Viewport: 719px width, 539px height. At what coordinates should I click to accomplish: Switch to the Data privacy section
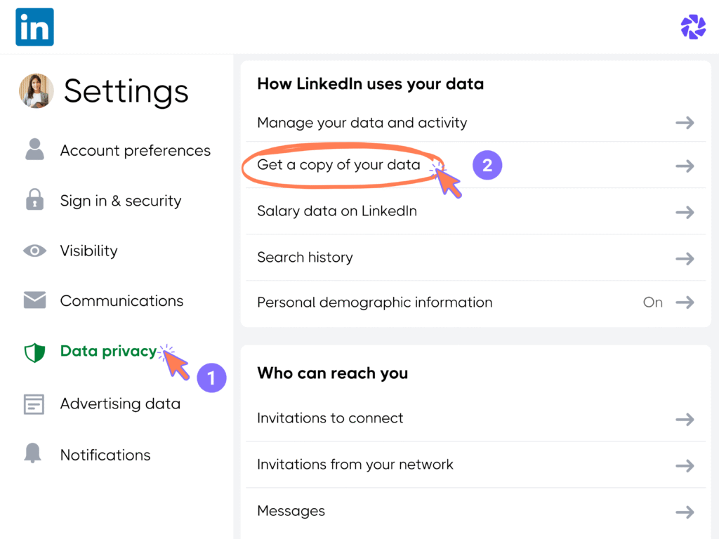tap(108, 351)
